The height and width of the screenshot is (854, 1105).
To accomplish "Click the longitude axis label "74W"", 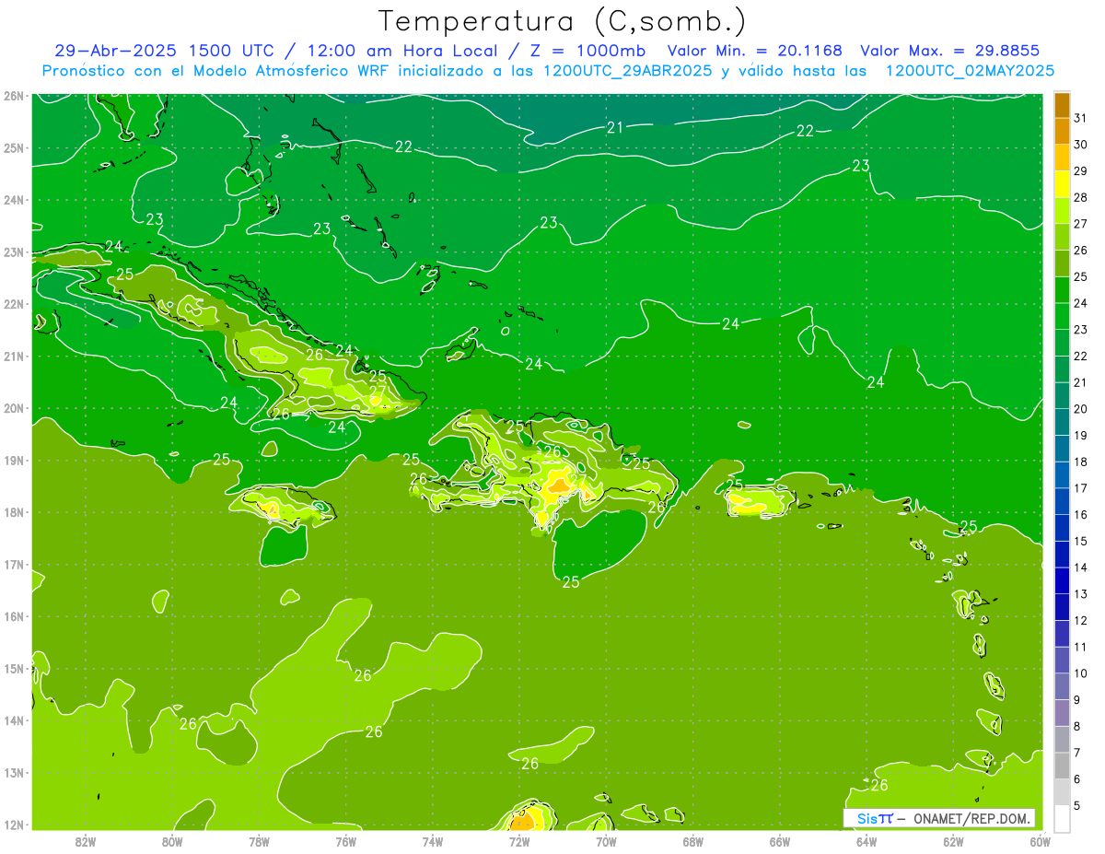I will (432, 841).
